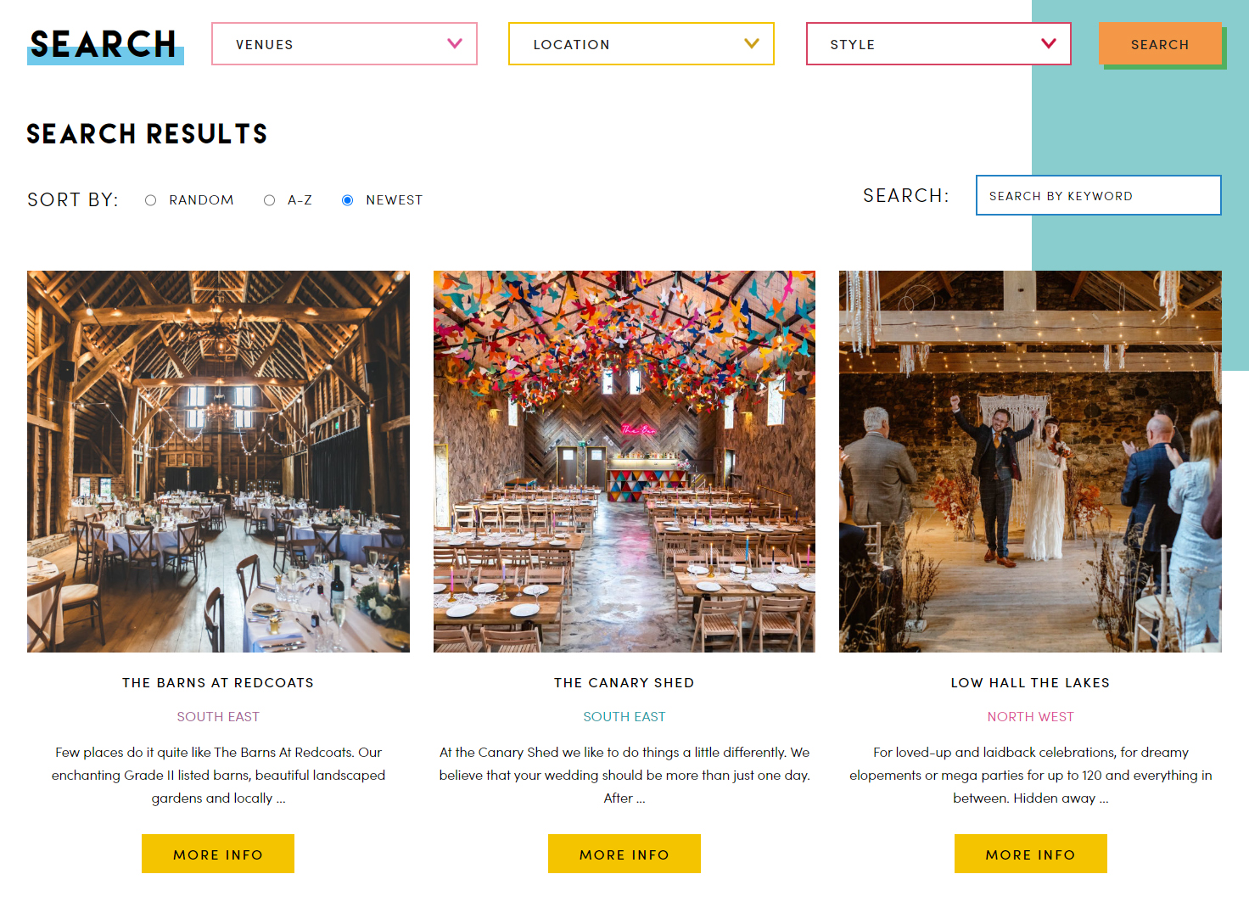The image size is (1249, 902).
Task: Click More Info under The Canary Shed
Action: click(624, 854)
